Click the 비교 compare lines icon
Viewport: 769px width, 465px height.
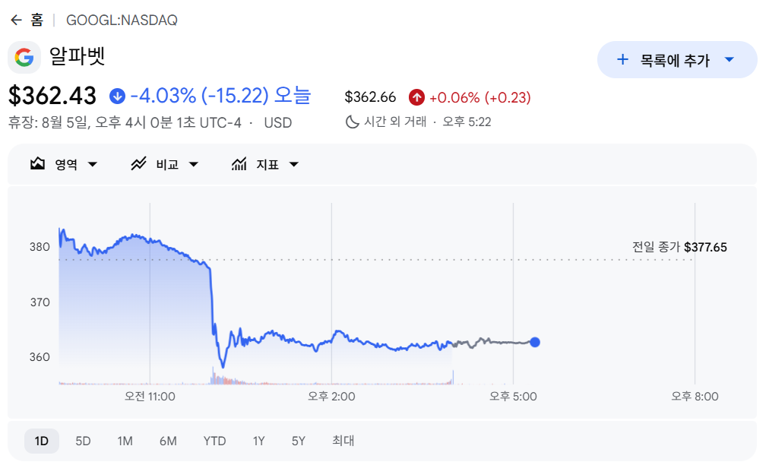138,164
